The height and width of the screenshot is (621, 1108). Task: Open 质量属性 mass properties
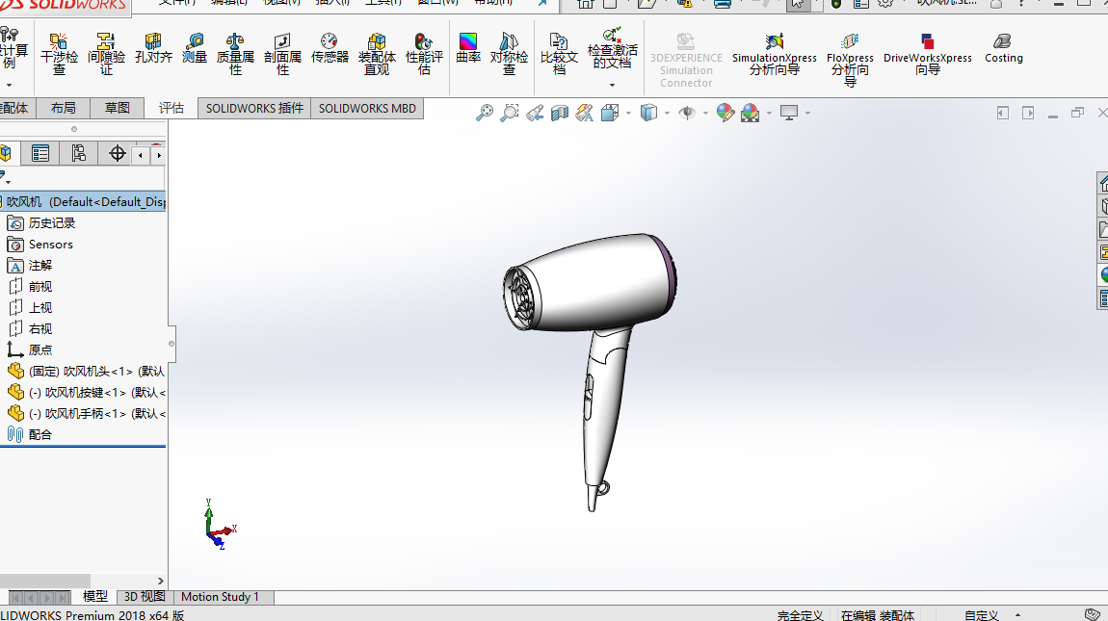tap(234, 53)
